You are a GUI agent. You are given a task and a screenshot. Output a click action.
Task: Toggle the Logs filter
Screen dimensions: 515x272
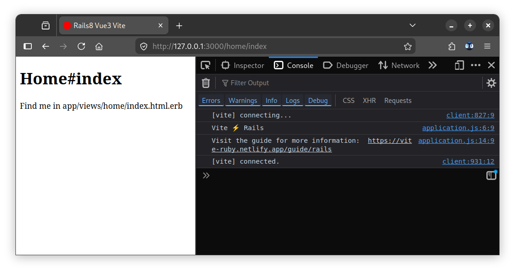pos(292,101)
